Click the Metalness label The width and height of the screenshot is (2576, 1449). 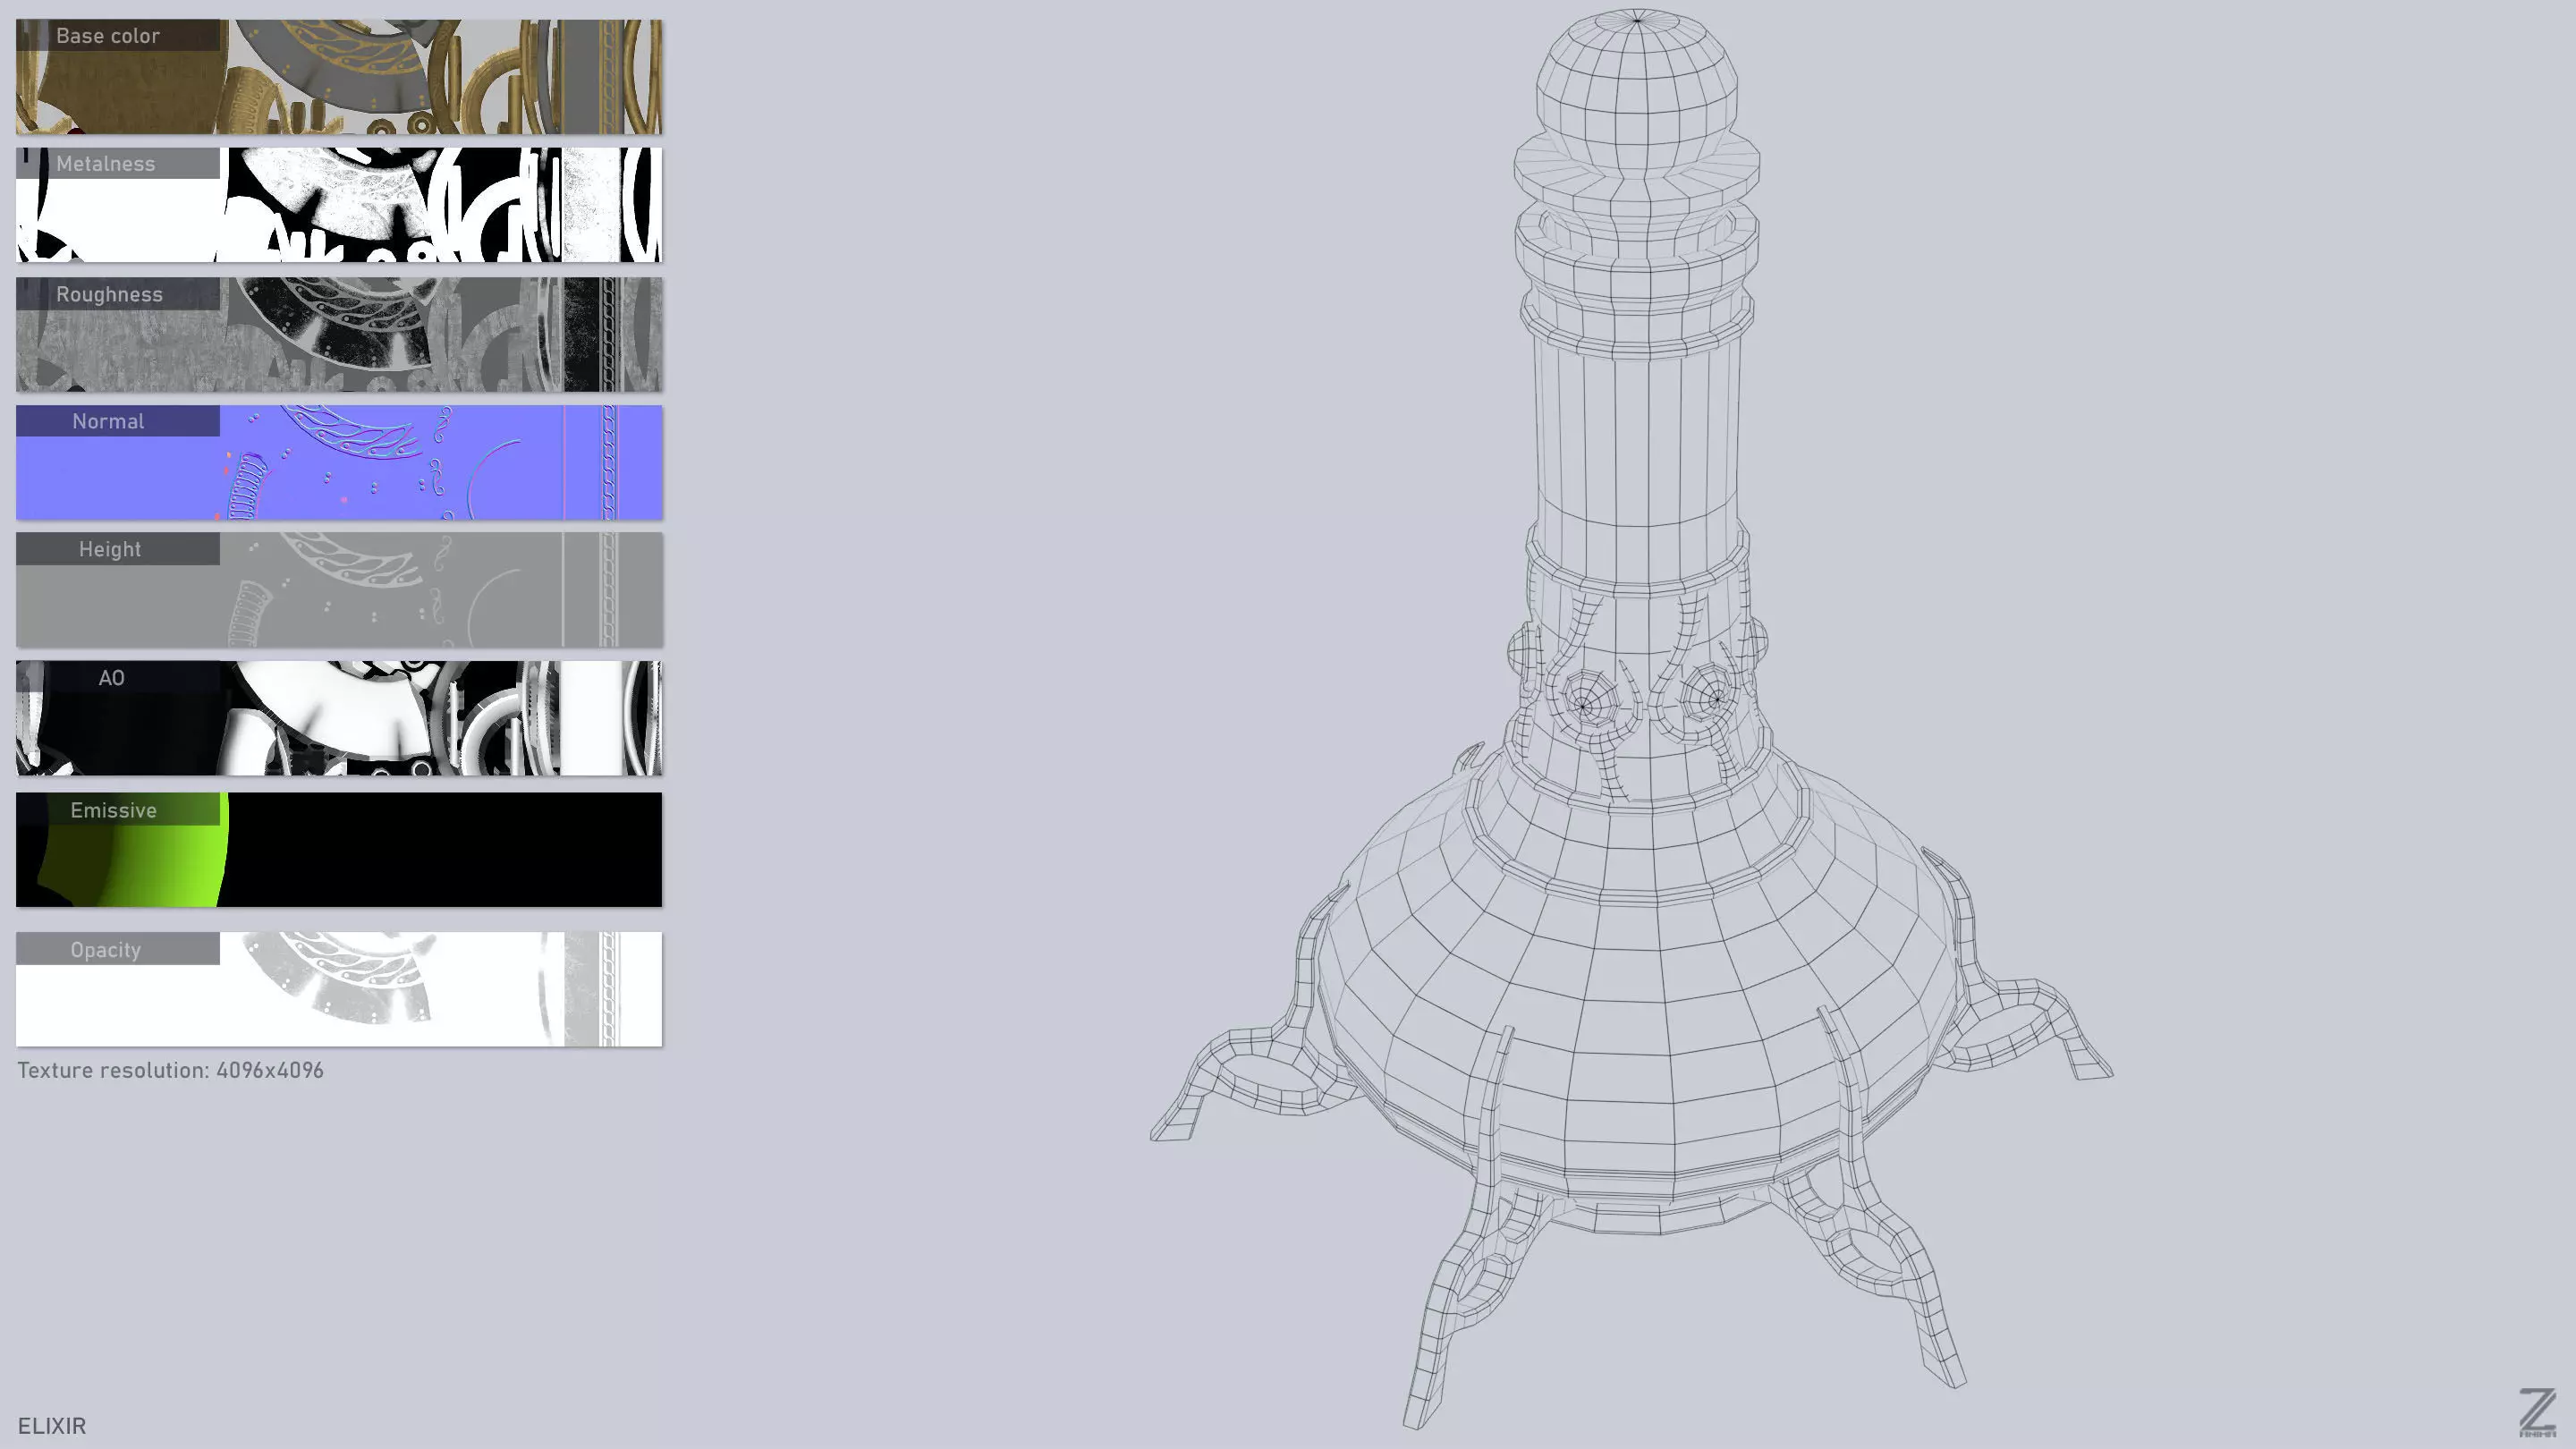click(106, 164)
